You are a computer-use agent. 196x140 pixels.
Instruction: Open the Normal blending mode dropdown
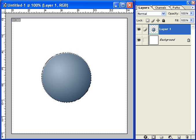[151, 14]
